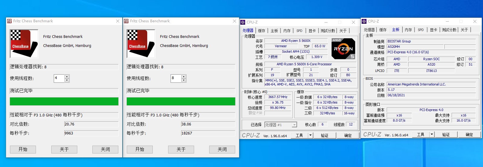Click the second Fritz Chess Benchmark title icon
Image resolution: width=483 pixels, height=167 pixels.
coord(126,21)
